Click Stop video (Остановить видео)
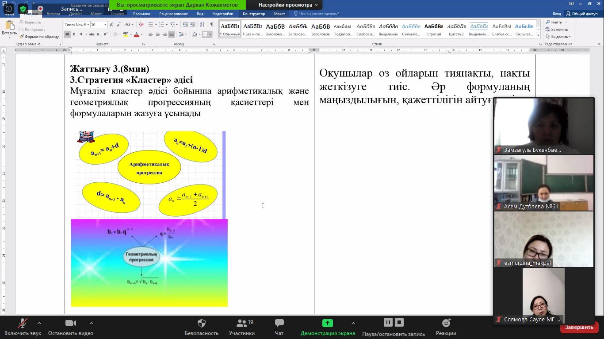Screen dimensions: 604x339 71,327
